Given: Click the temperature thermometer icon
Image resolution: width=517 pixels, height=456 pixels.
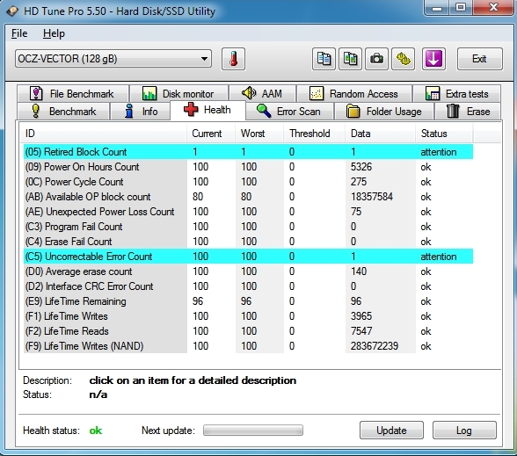Looking at the screenshot, I should pos(233,59).
